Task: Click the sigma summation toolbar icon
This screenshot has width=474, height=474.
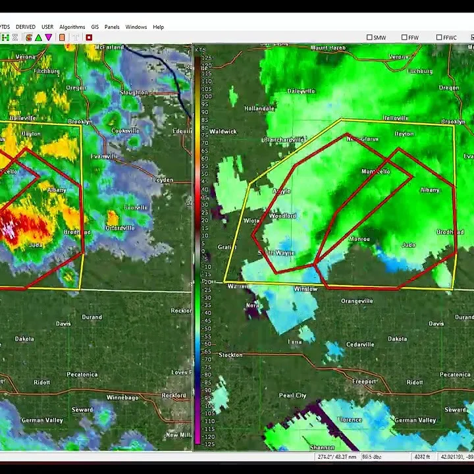Action: (x=15, y=38)
